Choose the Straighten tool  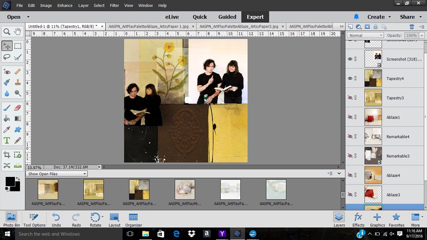tap(18, 166)
